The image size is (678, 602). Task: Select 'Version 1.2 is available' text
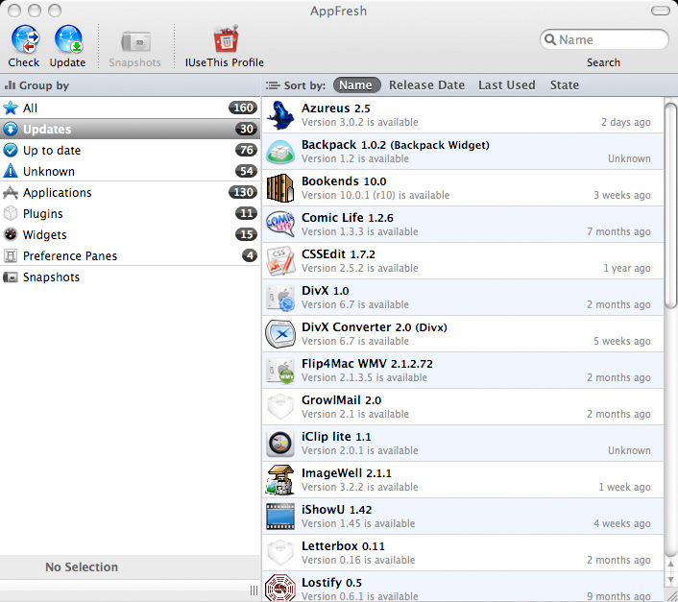tap(355, 158)
